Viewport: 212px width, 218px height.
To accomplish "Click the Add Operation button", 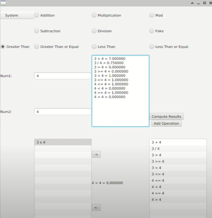I will coord(166,124).
